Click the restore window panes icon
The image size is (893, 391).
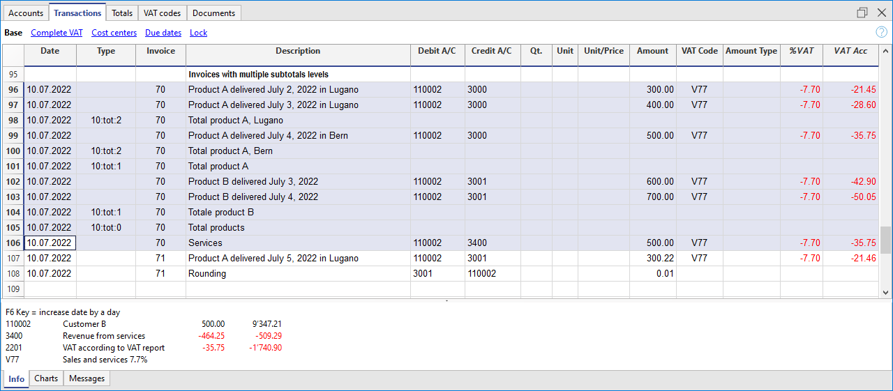click(x=863, y=13)
